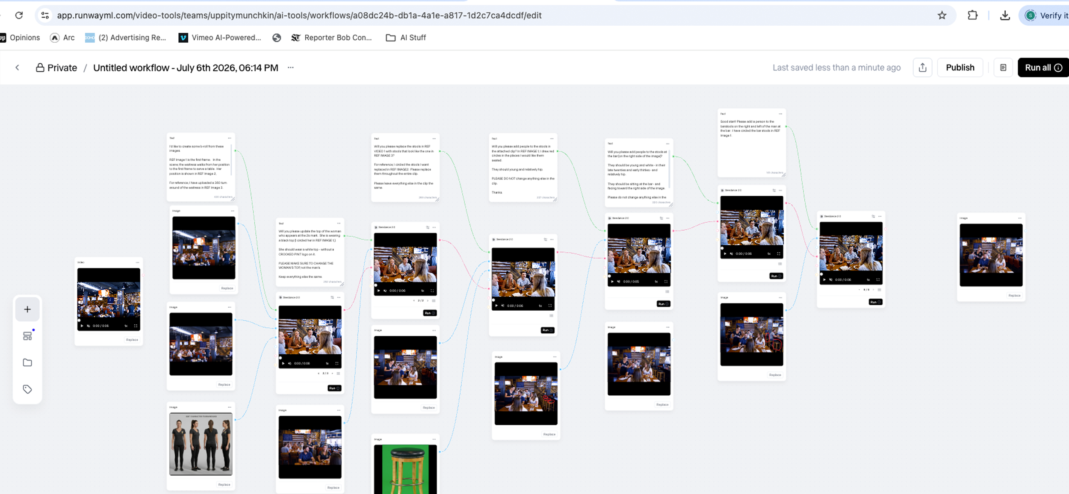This screenshot has height=494, width=1069.
Task: Unmute video in rightmost Seedance 2.0 node
Action: 831,279
